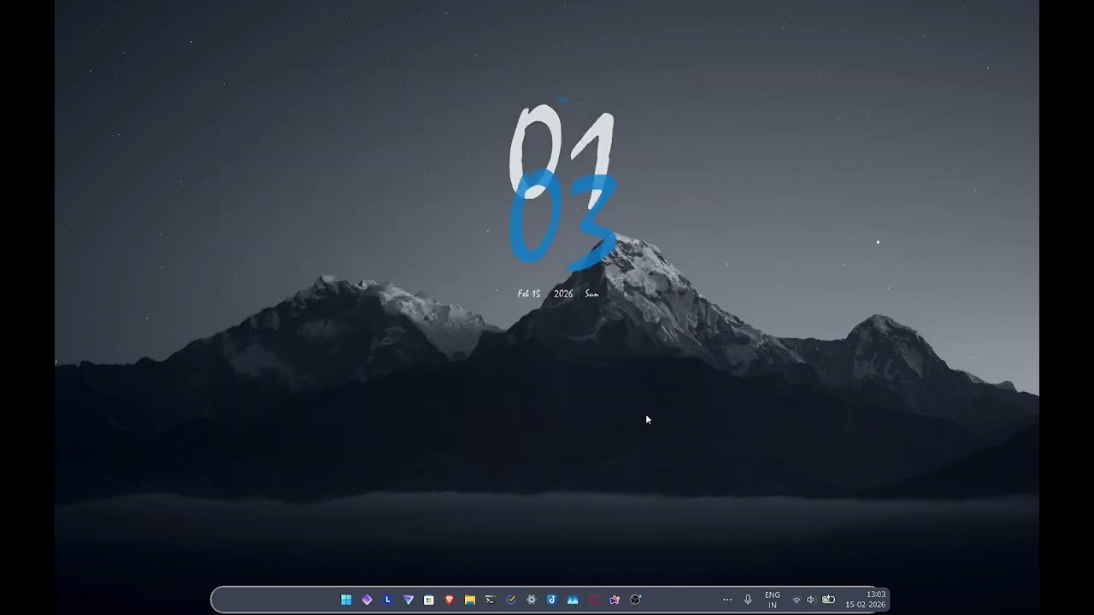This screenshot has width=1094, height=615.
Task: Open the purple star taskbar app
Action: coord(615,600)
